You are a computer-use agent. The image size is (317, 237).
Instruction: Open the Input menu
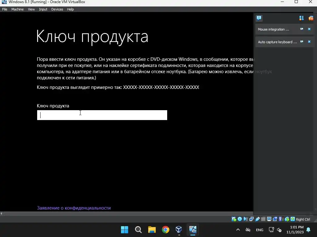pos(43,9)
